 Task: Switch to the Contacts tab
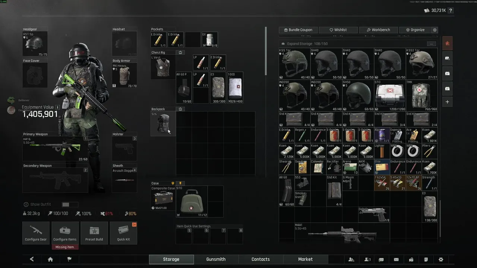[260, 259]
